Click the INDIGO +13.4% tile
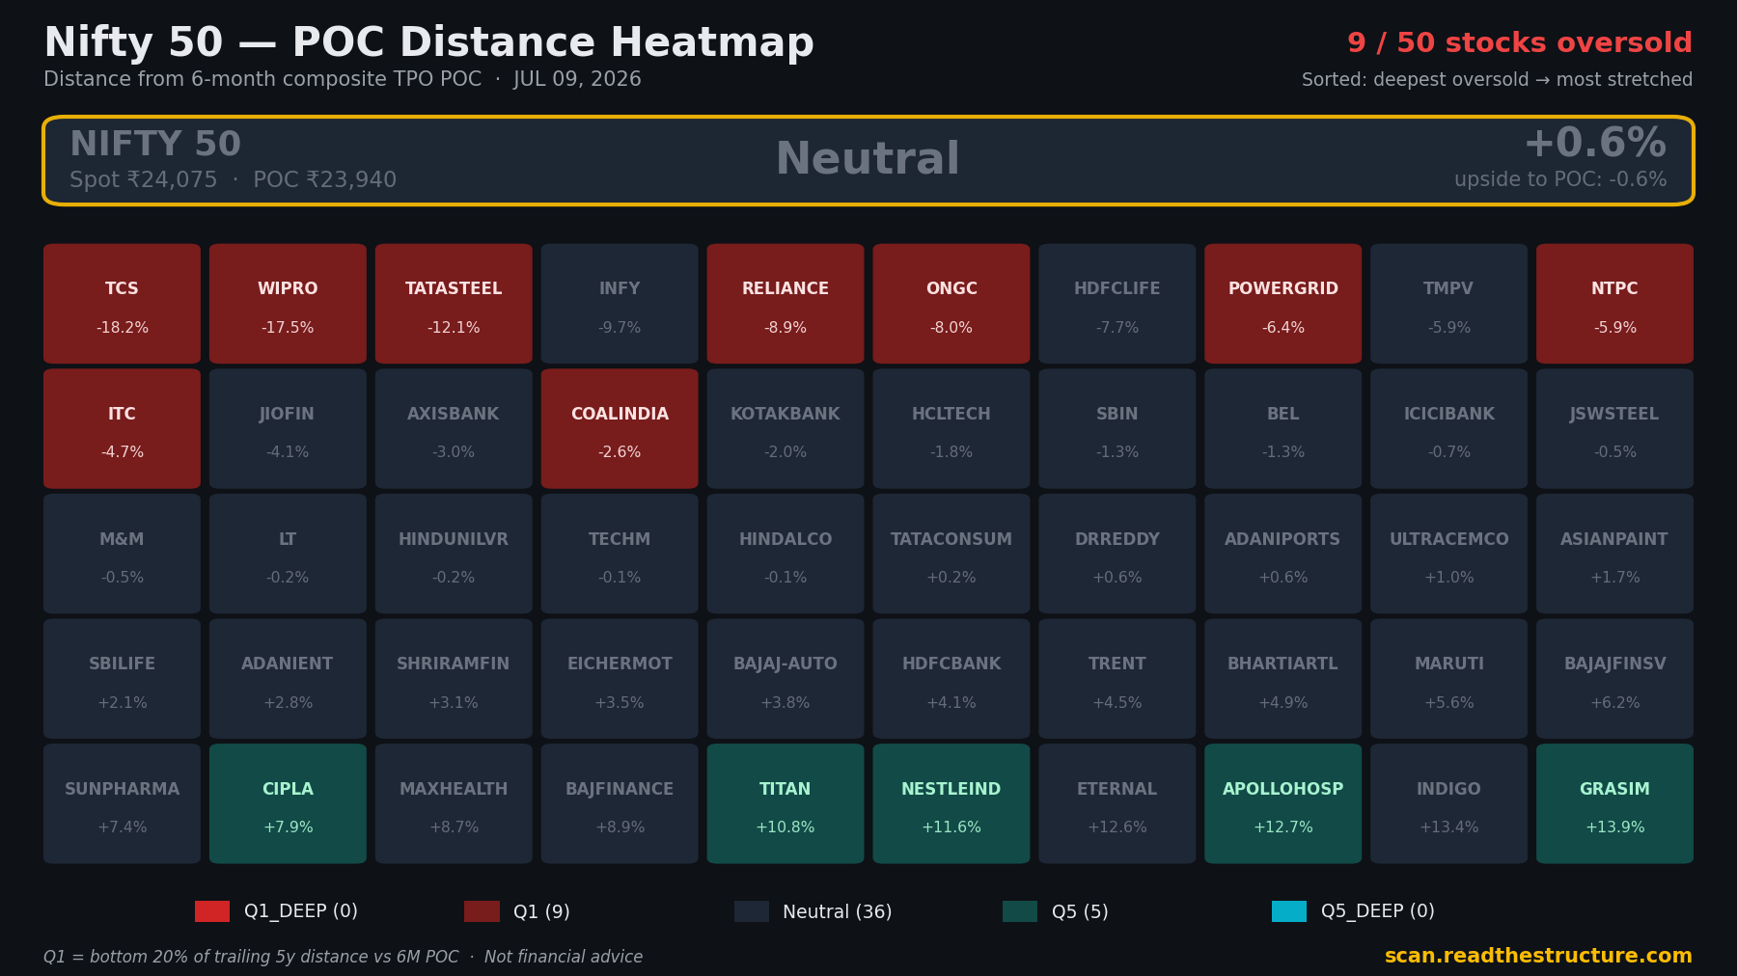 (1449, 803)
